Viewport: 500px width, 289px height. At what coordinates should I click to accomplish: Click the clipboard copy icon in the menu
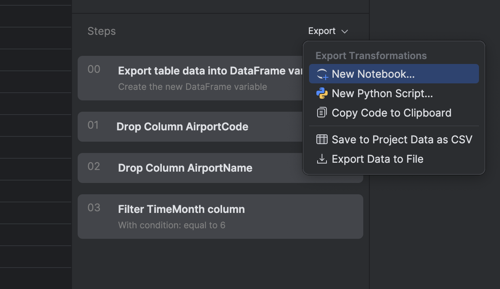[322, 113]
